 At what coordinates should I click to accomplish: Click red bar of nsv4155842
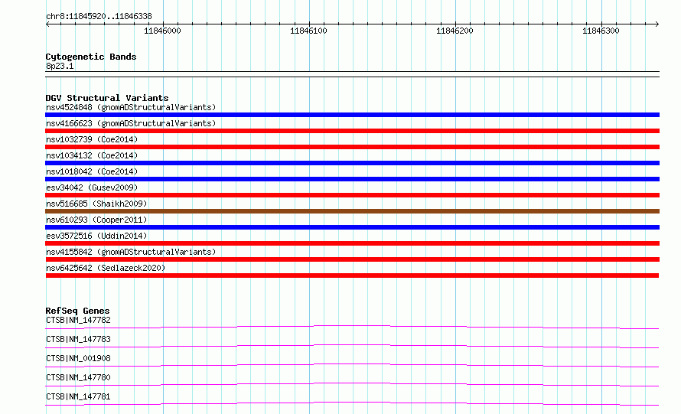click(352, 259)
